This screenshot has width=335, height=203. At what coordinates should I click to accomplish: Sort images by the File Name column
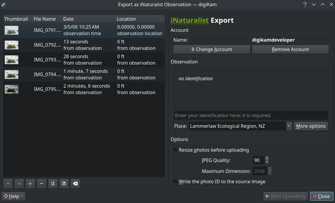click(44, 19)
